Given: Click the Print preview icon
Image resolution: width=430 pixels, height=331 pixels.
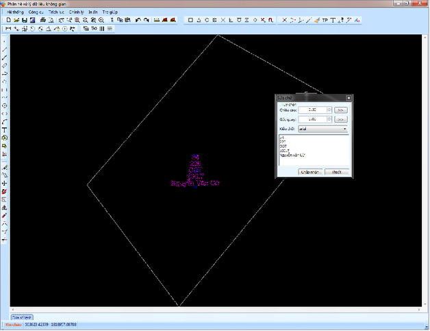Looking at the screenshot, I should click(51, 20).
